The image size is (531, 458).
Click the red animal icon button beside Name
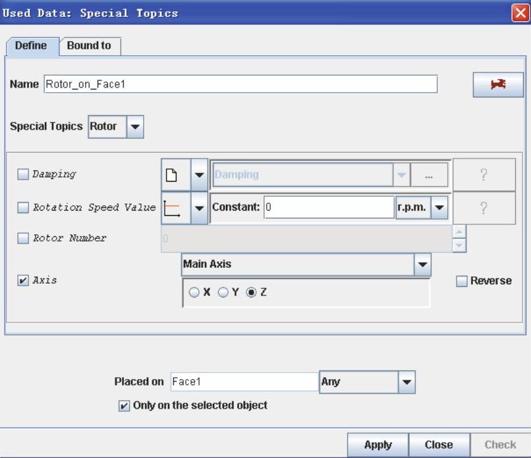[498, 85]
